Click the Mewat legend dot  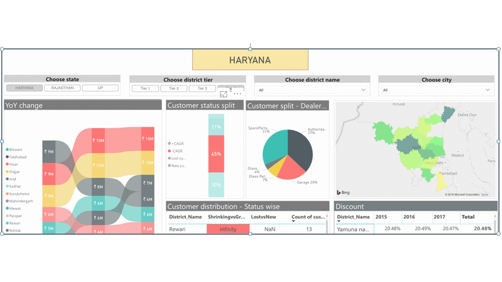[x=7, y=208]
